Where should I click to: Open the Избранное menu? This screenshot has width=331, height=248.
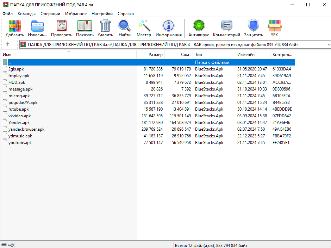(x=76, y=14)
